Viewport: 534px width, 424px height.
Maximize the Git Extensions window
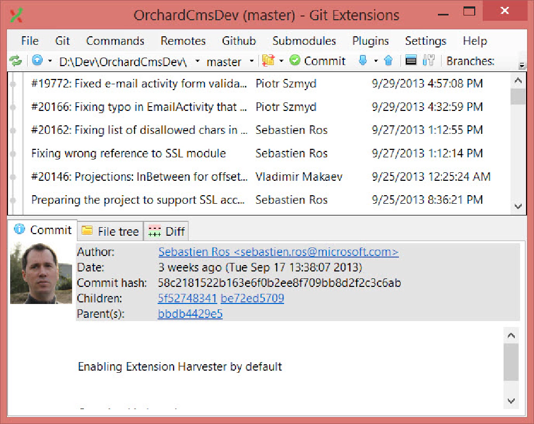pos(469,12)
